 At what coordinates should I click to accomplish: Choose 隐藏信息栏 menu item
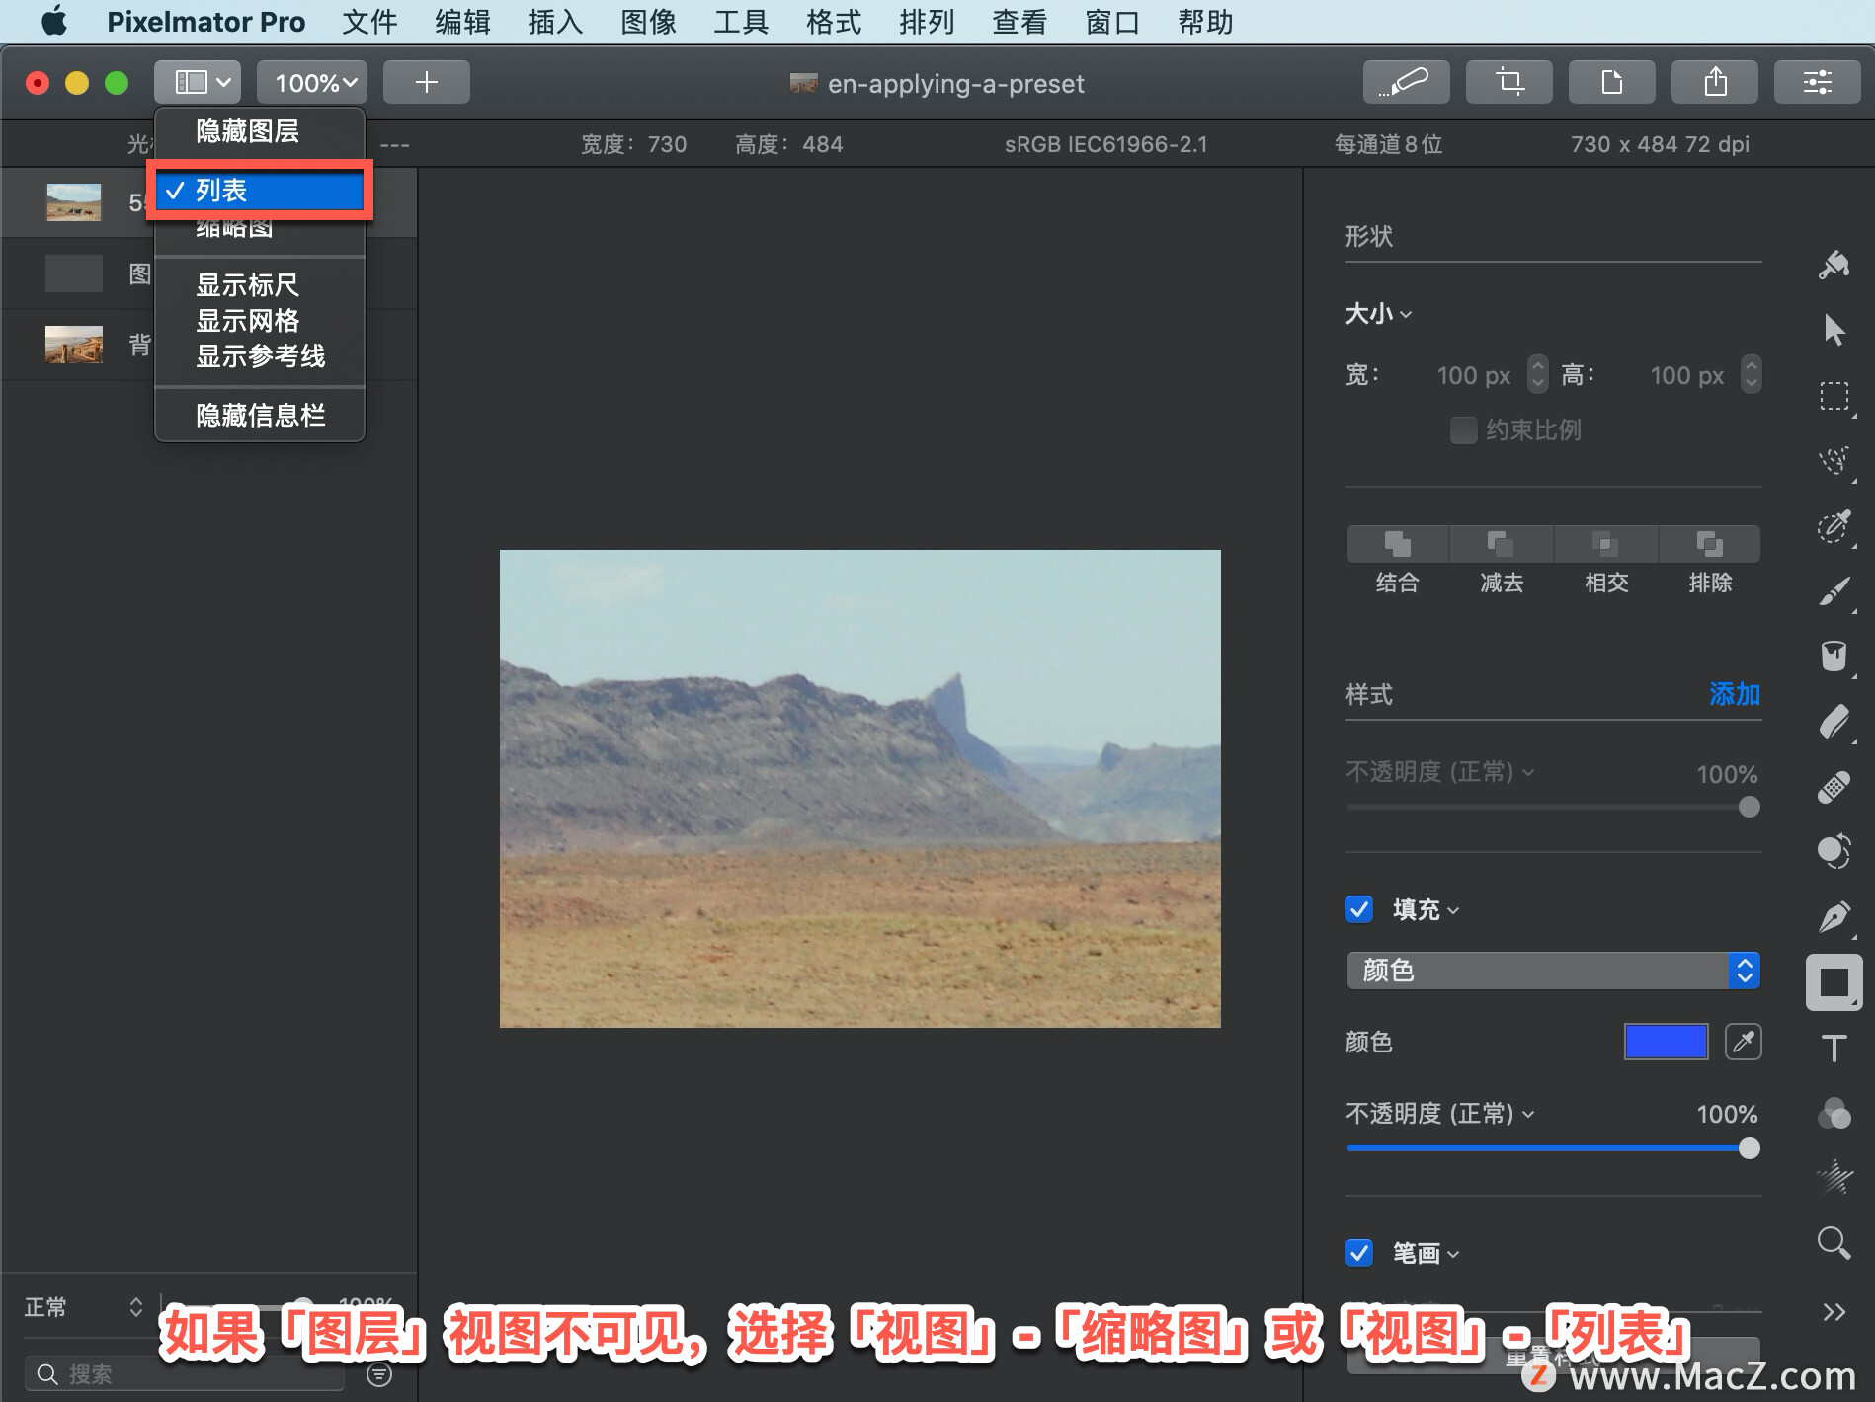[x=260, y=416]
